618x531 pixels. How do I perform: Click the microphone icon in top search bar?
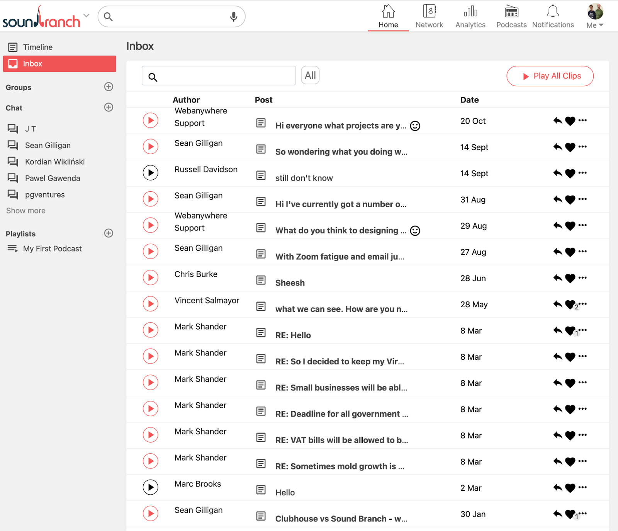click(x=234, y=17)
